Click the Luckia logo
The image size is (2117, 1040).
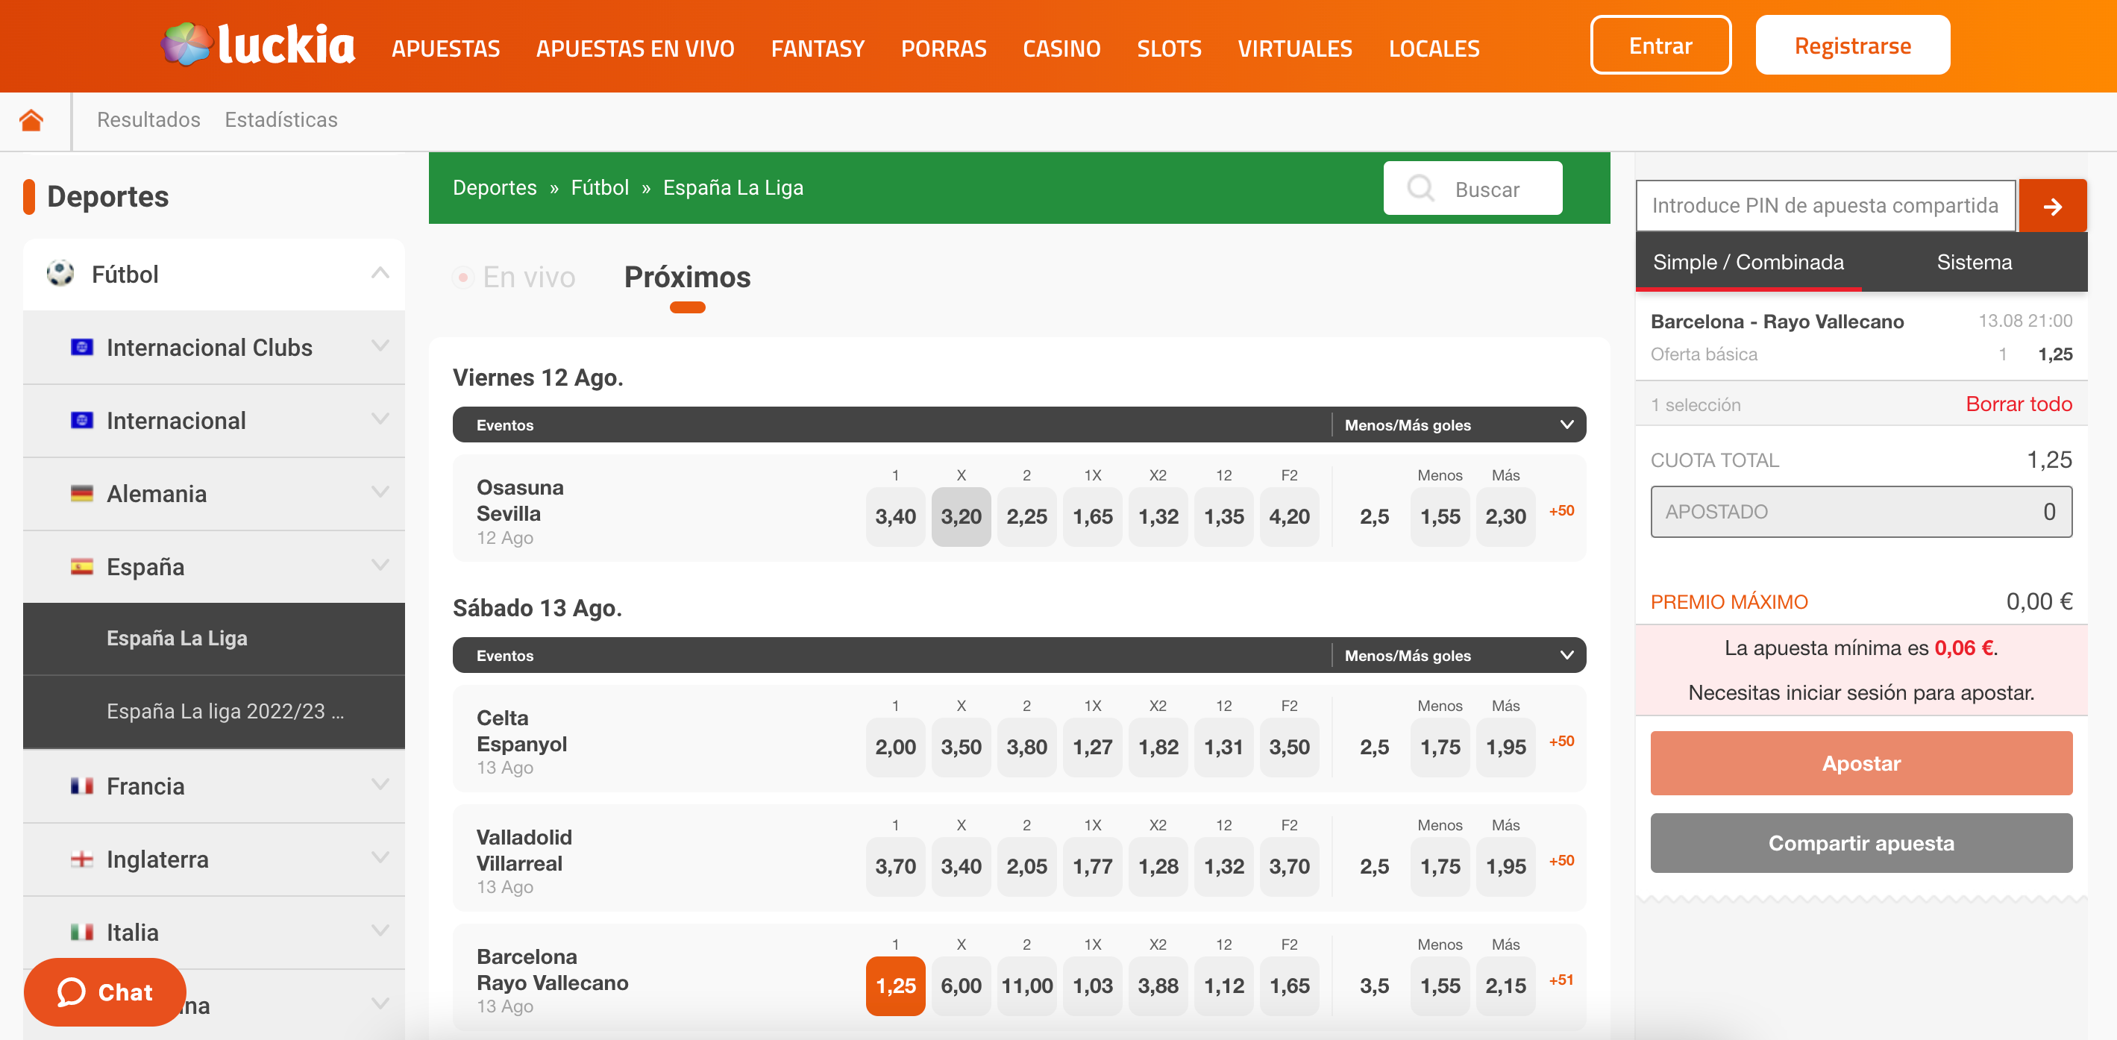pos(257,45)
